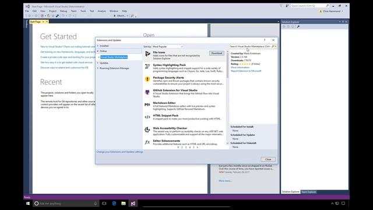Image resolution: width=373 pixels, height=210 pixels.
Task: Click the Visual Studio logo in title bar
Action: pyautogui.click(x=27, y=6)
